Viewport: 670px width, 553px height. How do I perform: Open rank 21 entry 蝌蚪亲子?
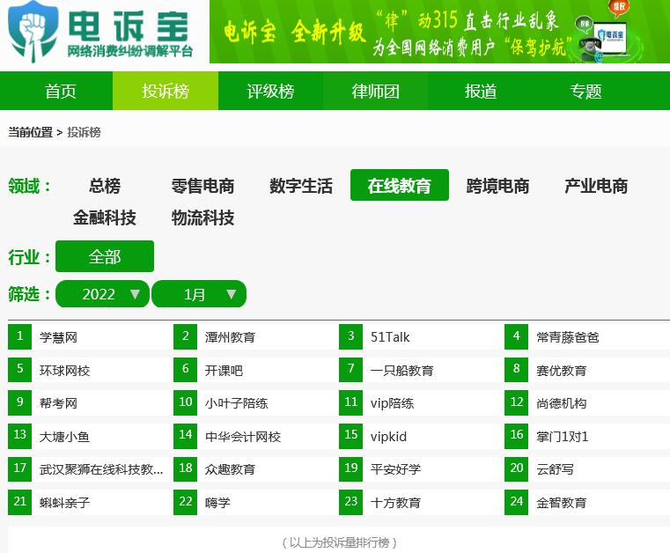tap(64, 503)
